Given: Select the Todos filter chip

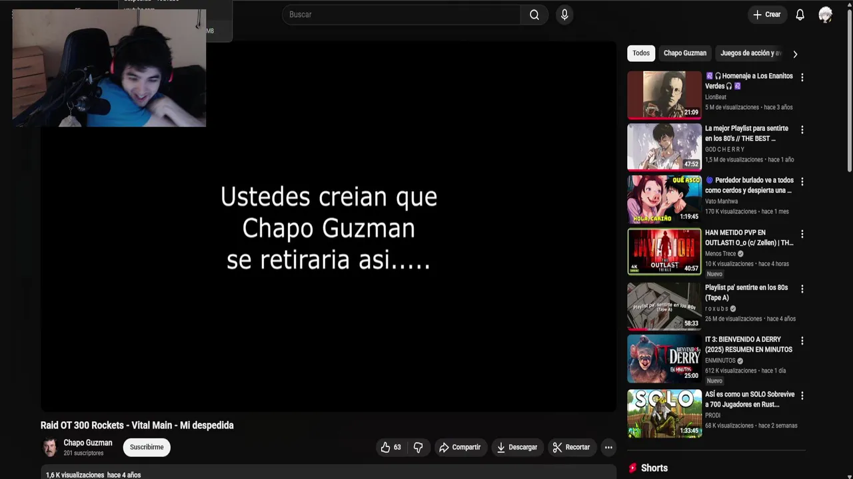Looking at the screenshot, I should point(641,53).
